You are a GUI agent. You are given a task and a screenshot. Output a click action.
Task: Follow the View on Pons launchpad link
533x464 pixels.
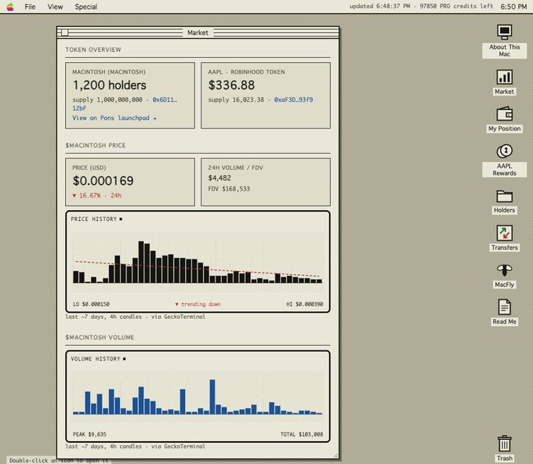pyautogui.click(x=114, y=118)
